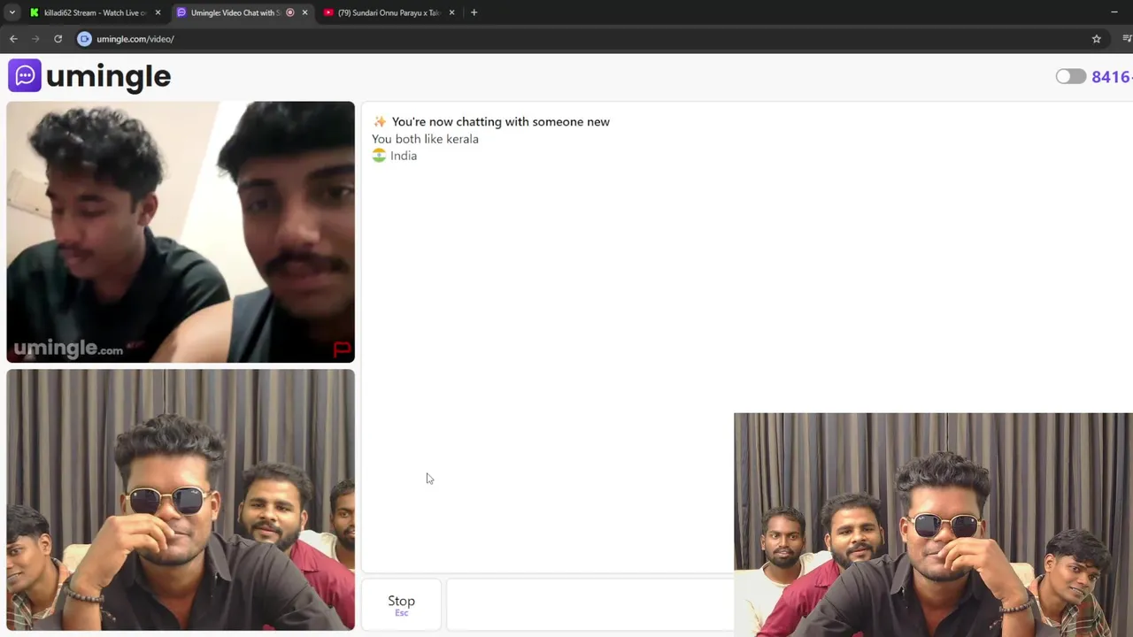Open a new browser tab

pos(474,12)
